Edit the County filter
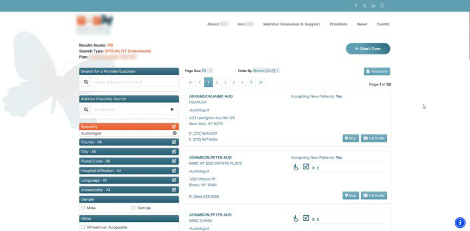The height and width of the screenshot is (231, 470). tap(174, 142)
